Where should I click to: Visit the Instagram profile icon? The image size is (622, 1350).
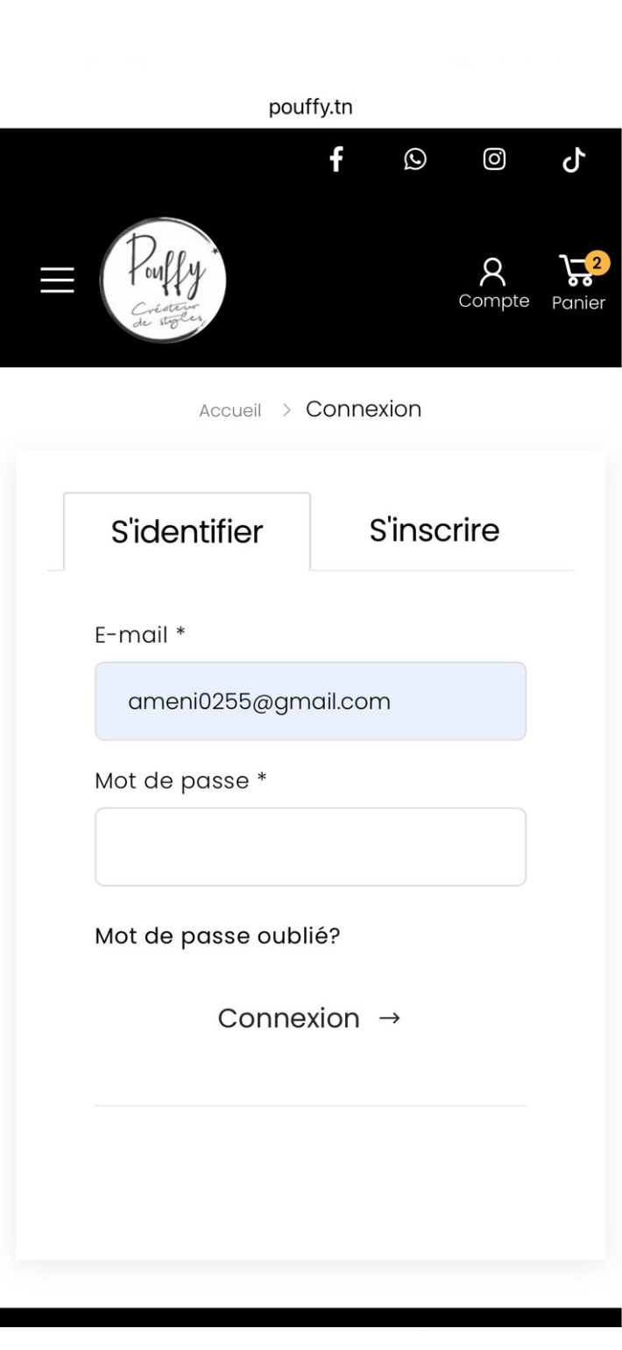tap(495, 160)
